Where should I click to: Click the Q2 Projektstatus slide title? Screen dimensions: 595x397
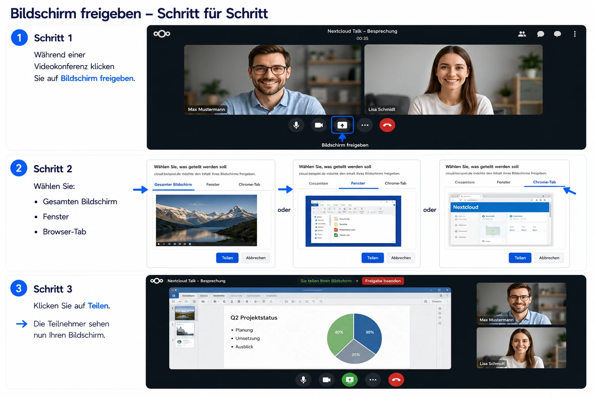coord(254,318)
